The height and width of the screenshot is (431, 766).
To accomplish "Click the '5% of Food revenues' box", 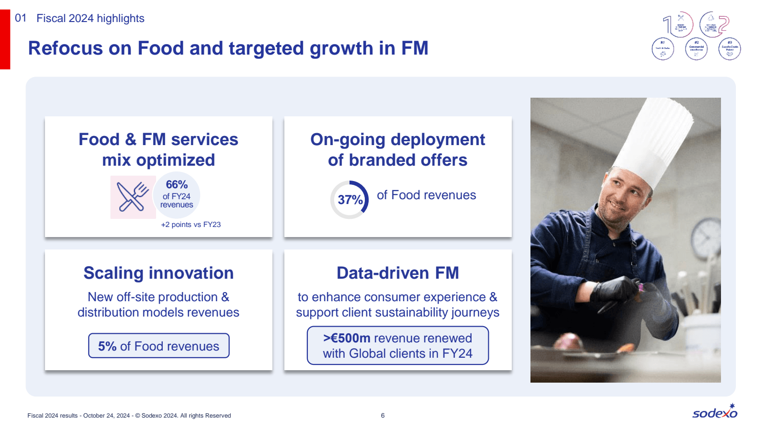I will click(x=158, y=346).
